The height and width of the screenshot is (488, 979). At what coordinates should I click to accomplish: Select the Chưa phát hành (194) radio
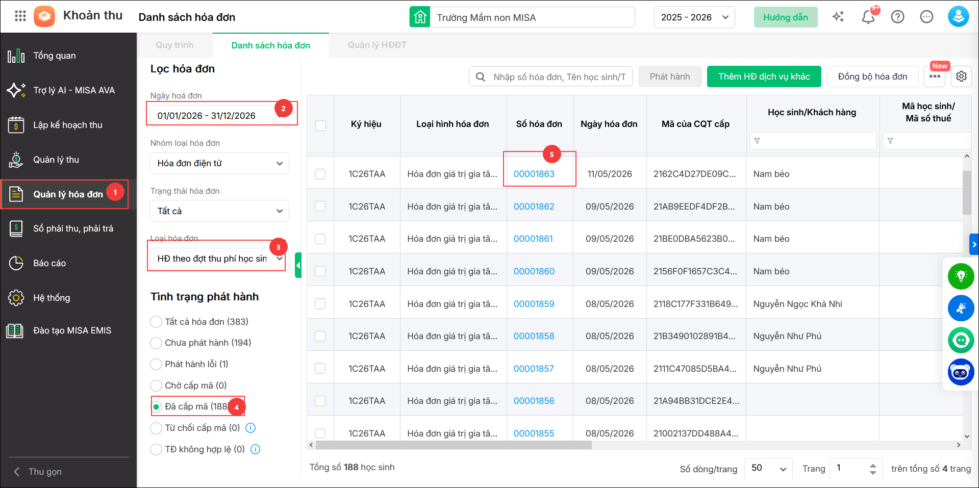tap(156, 343)
